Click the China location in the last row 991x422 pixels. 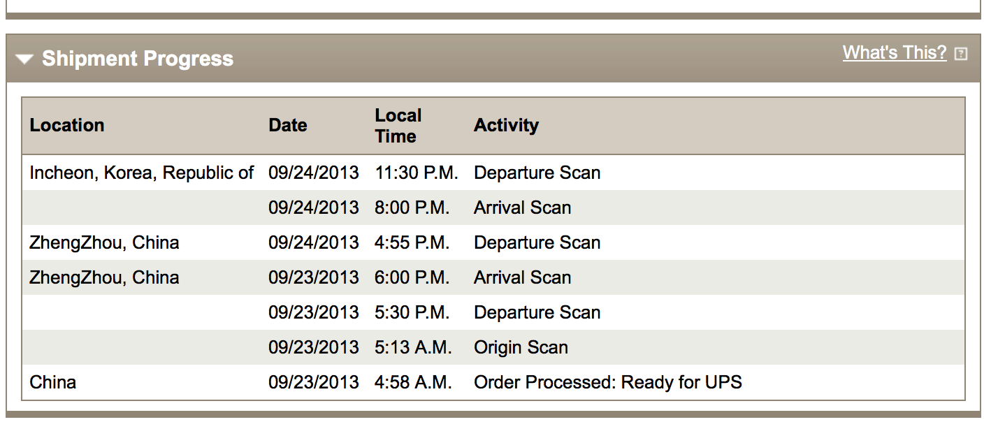(53, 382)
